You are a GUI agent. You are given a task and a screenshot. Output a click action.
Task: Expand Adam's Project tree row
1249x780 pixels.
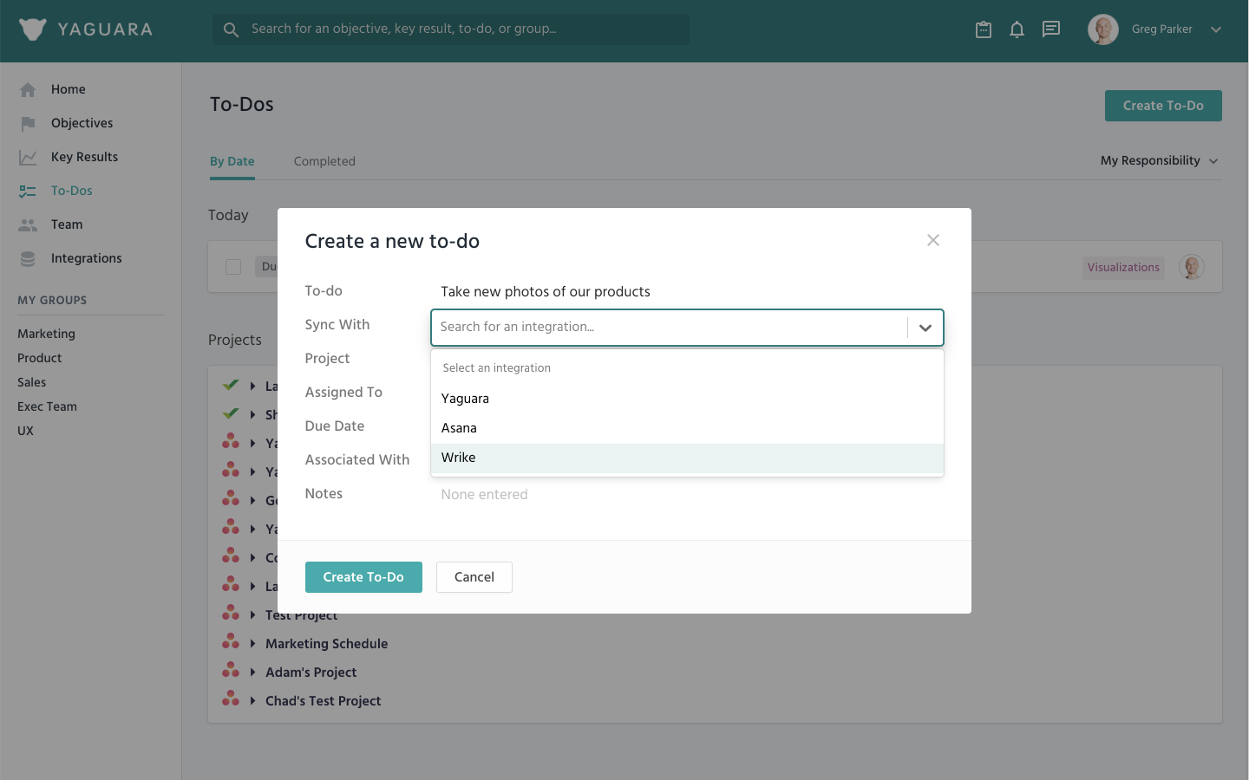coord(252,672)
